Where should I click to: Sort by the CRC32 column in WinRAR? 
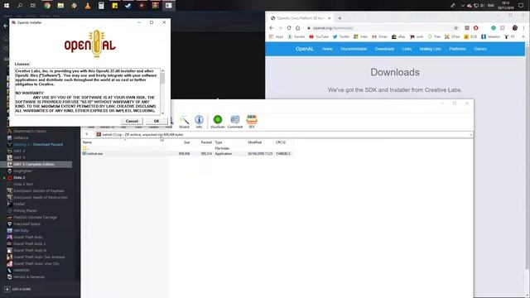281,142
